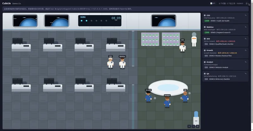Click the water cooler in the lounge
253x131 pixels.
click(196, 118)
